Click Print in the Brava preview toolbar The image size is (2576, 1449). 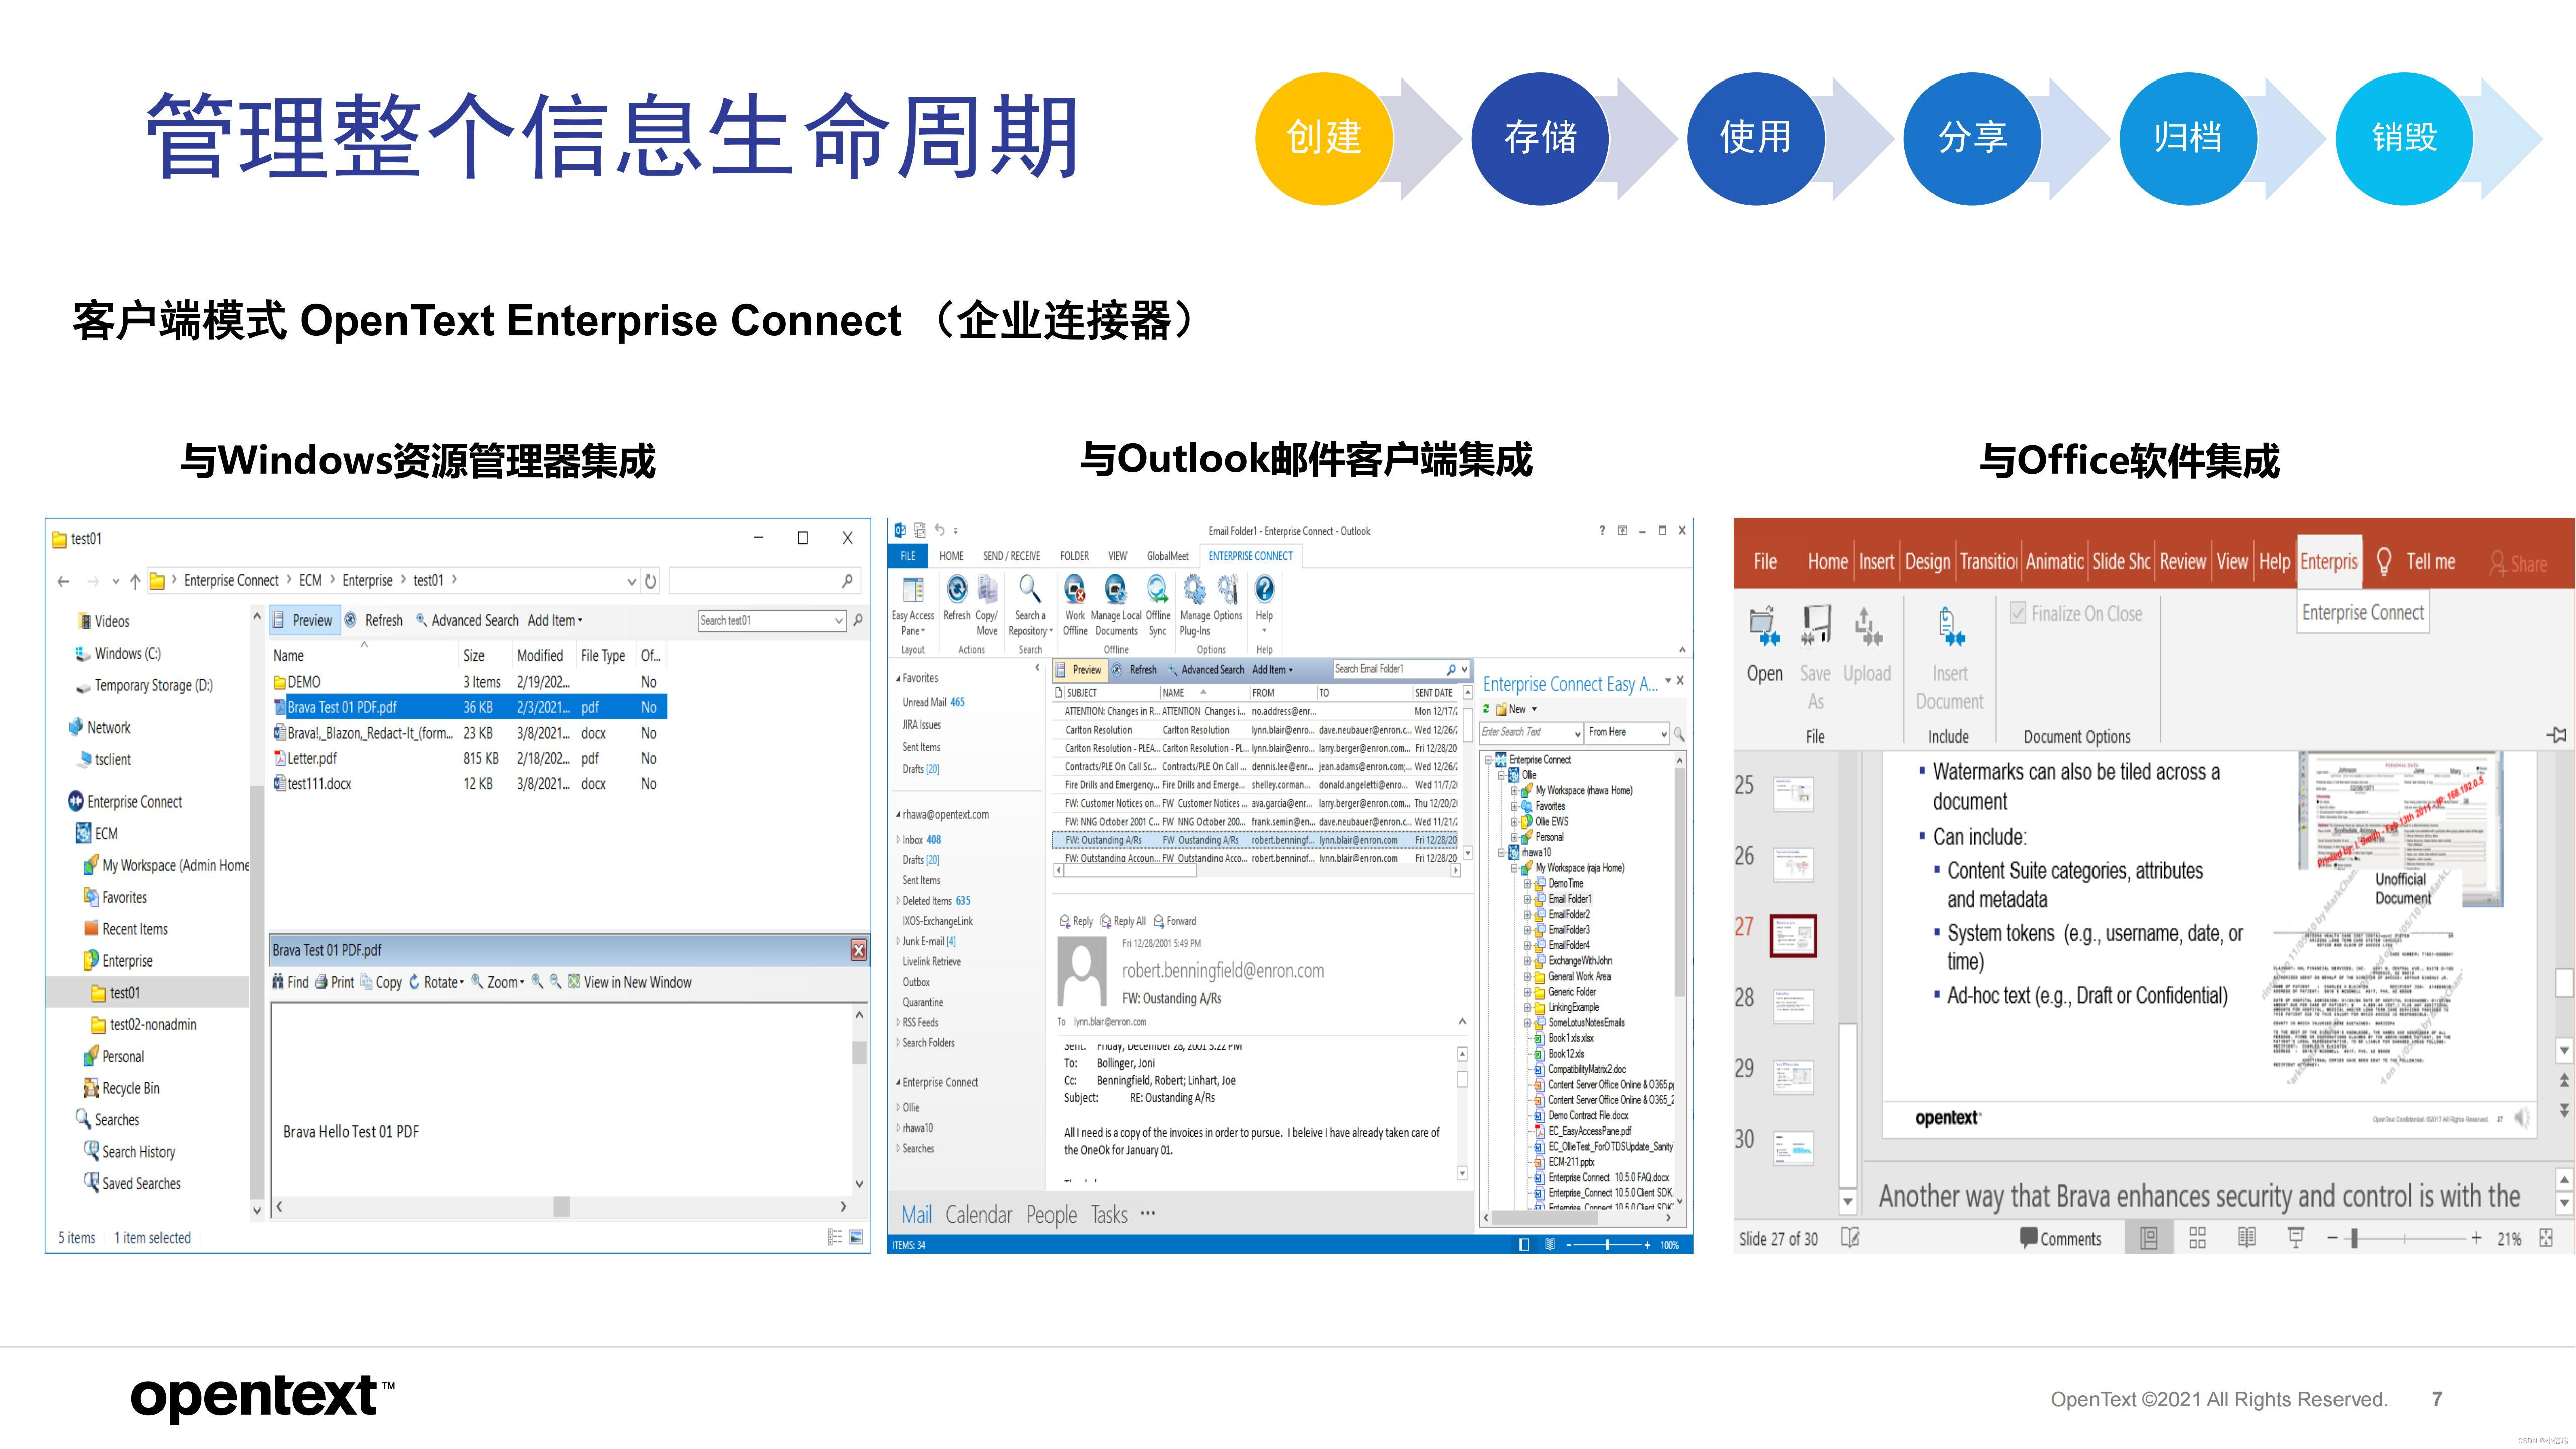click(334, 982)
